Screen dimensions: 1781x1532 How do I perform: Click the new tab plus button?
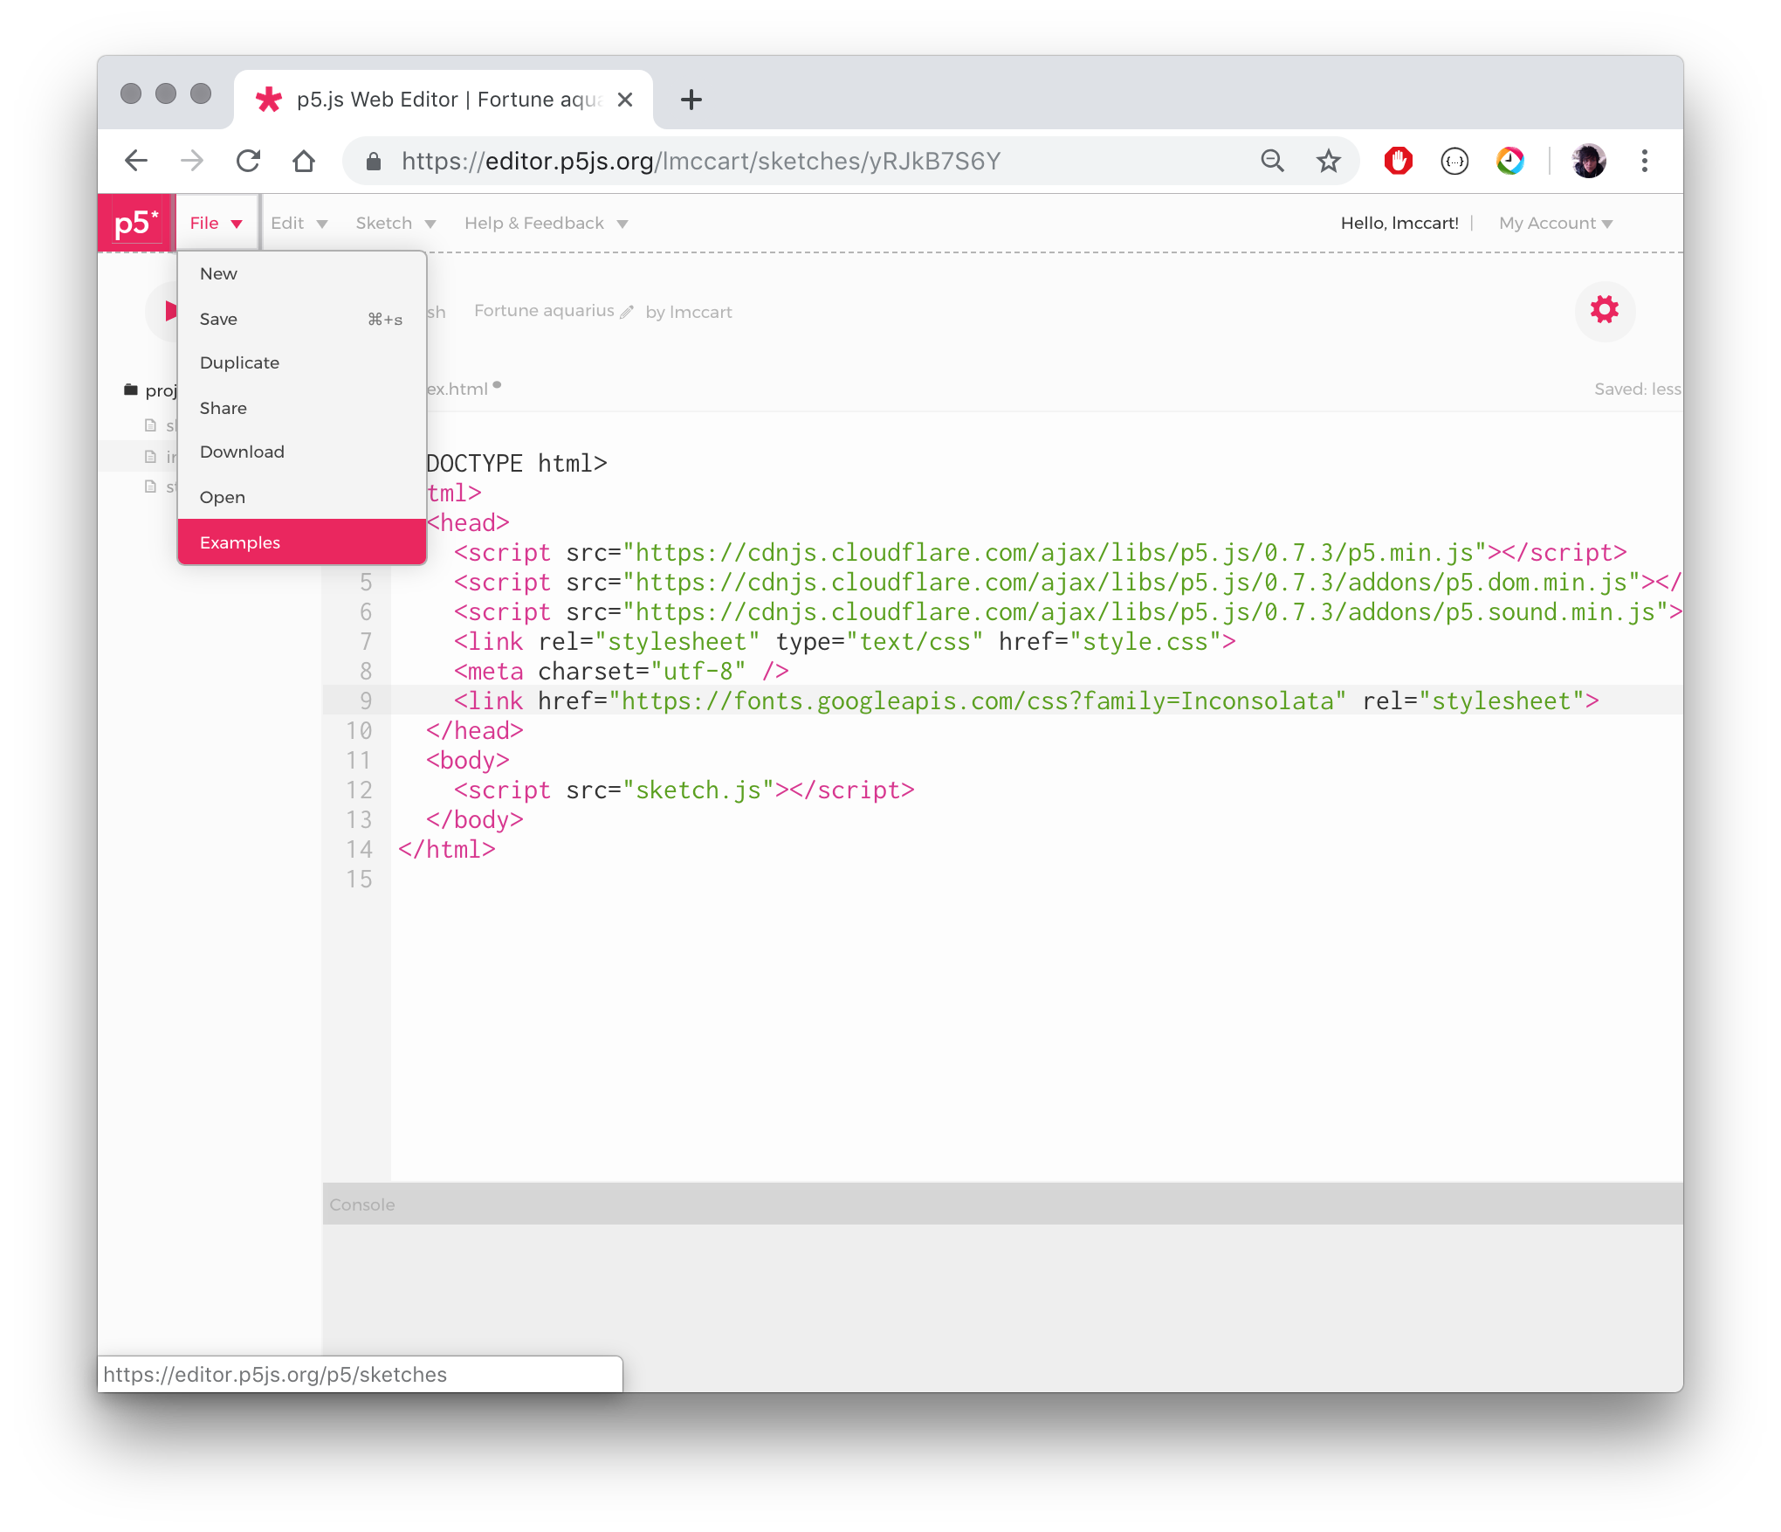coord(691,99)
